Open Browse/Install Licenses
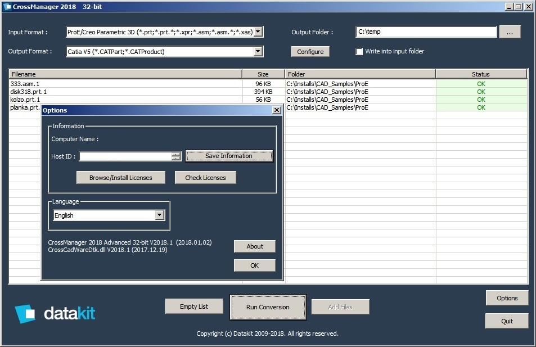Image resolution: width=536 pixels, height=347 pixels. coord(121,178)
